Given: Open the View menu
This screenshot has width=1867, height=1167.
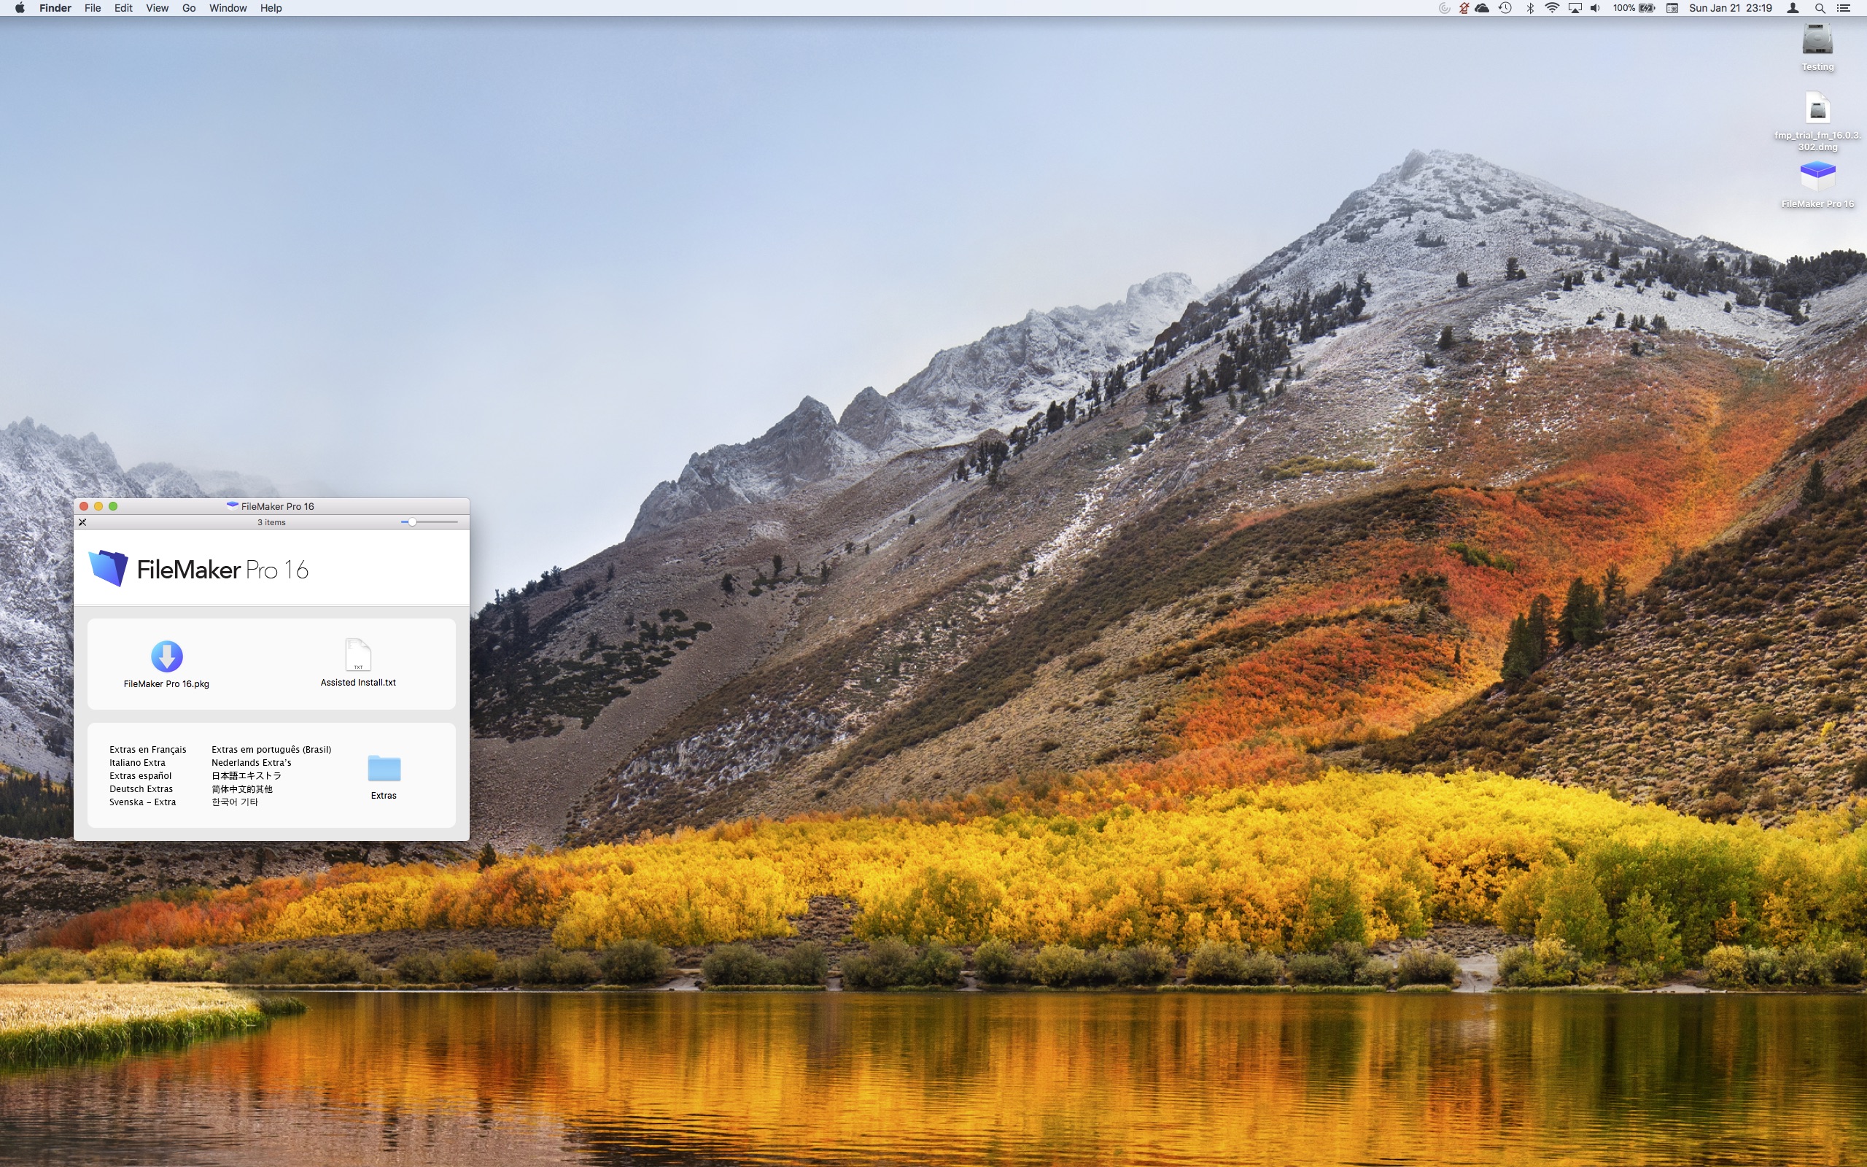Looking at the screenshot, I should tap(157, 9).
